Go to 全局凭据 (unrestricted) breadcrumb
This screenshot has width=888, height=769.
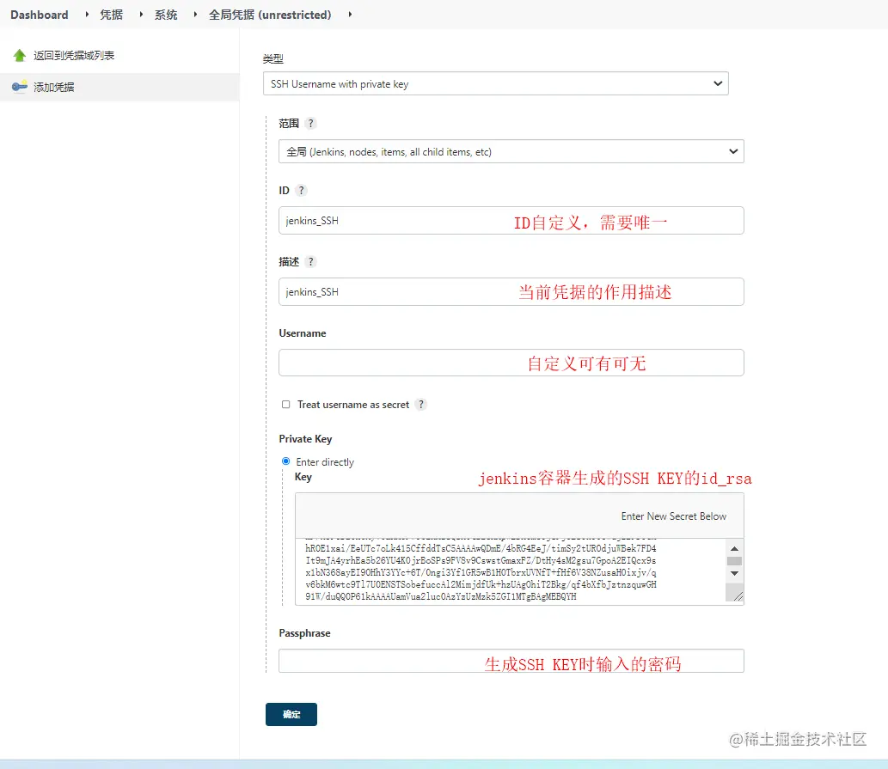pyautogui.click(x=270, y=15)
